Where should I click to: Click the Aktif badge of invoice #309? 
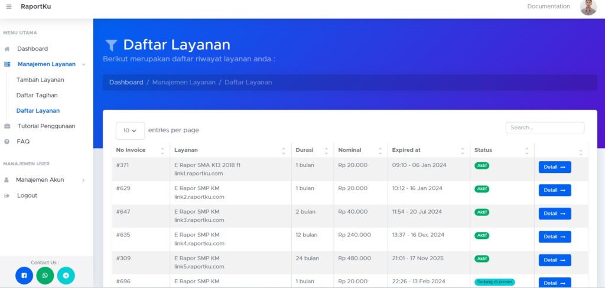pyautogui.click(x=482, y=258)
